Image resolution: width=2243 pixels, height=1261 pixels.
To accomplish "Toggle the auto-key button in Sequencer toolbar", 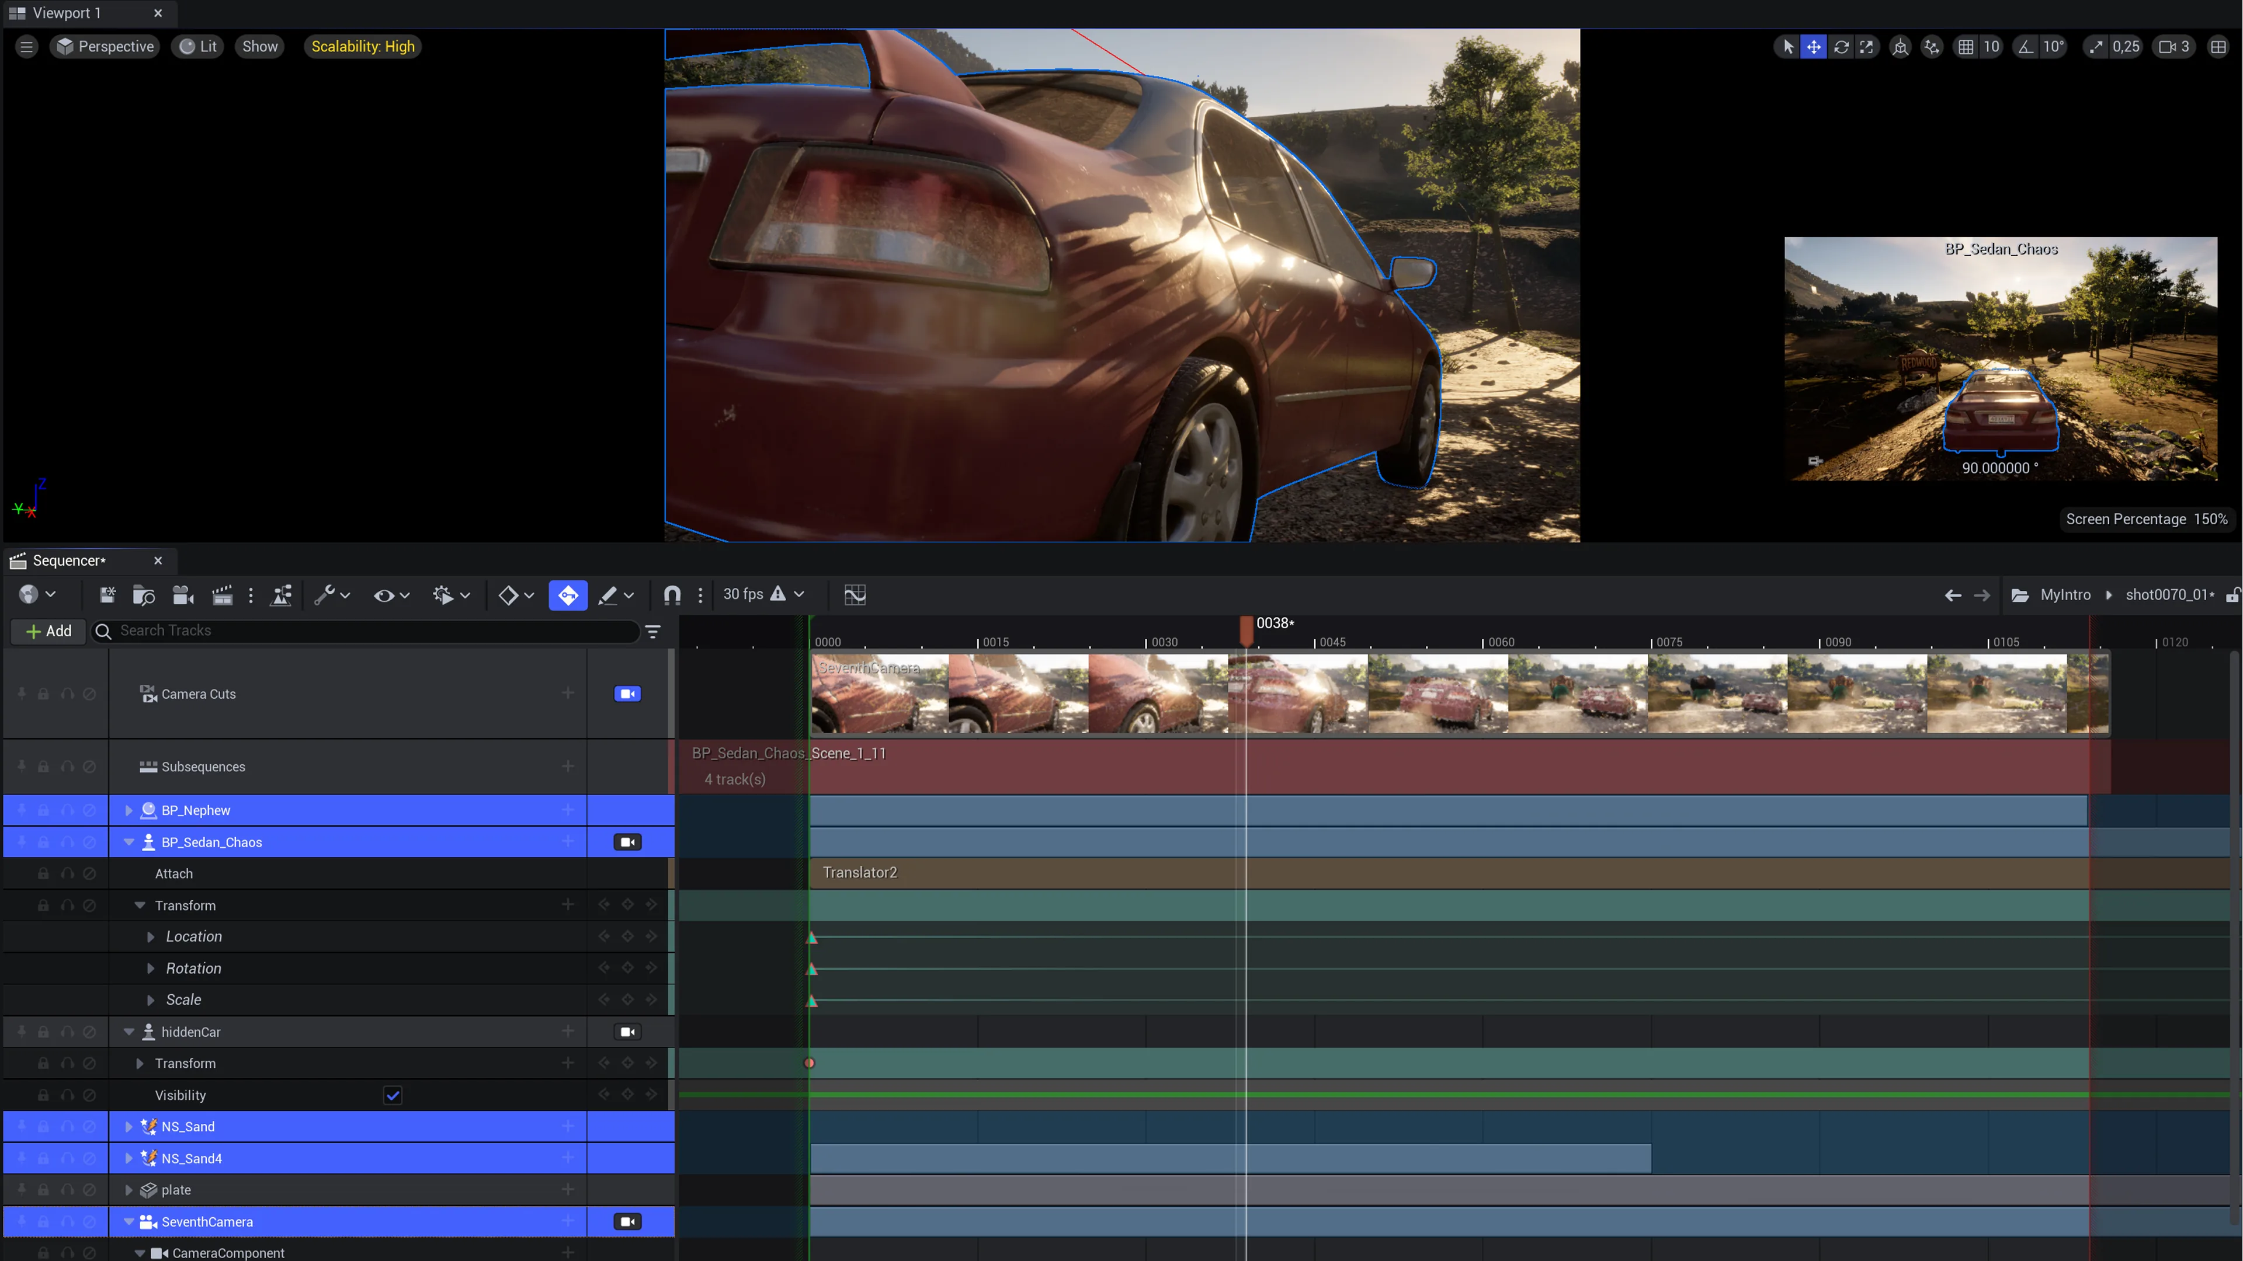I will click(x=568, y=595).
